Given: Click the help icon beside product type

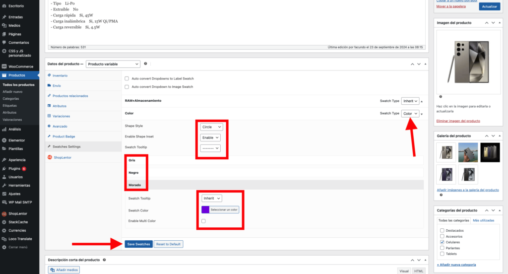Looking at the screenshot, I should (x=145, y=64).
